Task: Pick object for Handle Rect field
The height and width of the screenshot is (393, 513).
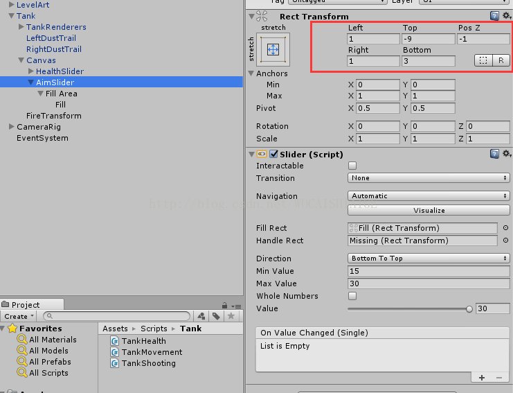Action: 505,241
